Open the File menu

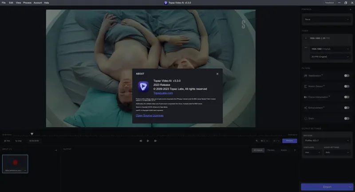[x=4, y=3]
